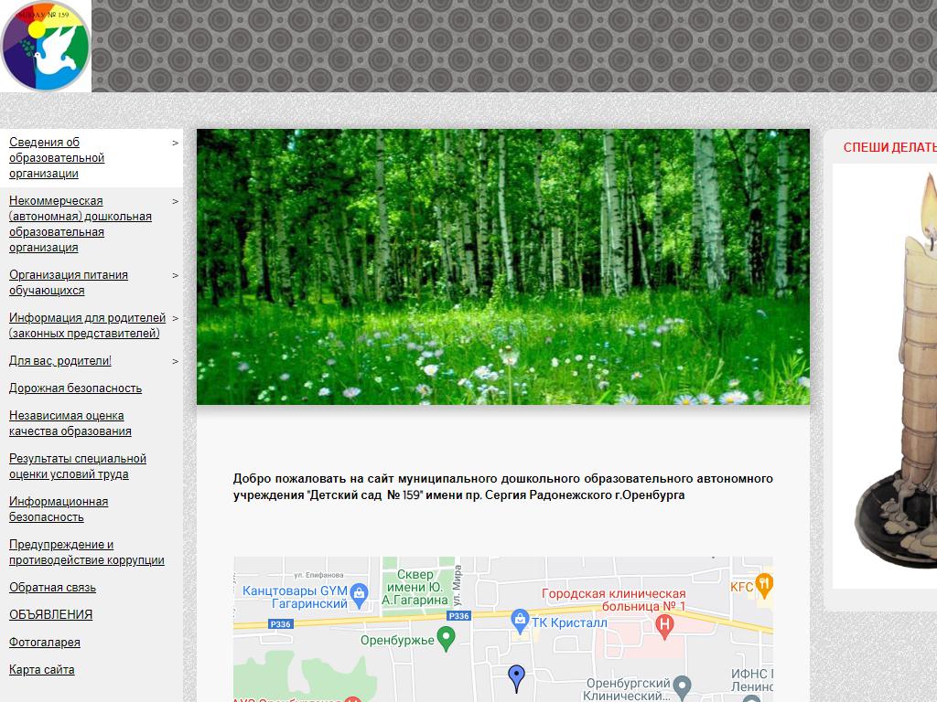Select Канцтовары GYM Гагаринский shop pin

point(360,595)
